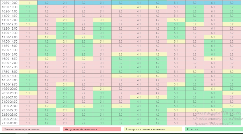Click group 1.1 cell in 10:00-10:30 row

tap(28, 7)
